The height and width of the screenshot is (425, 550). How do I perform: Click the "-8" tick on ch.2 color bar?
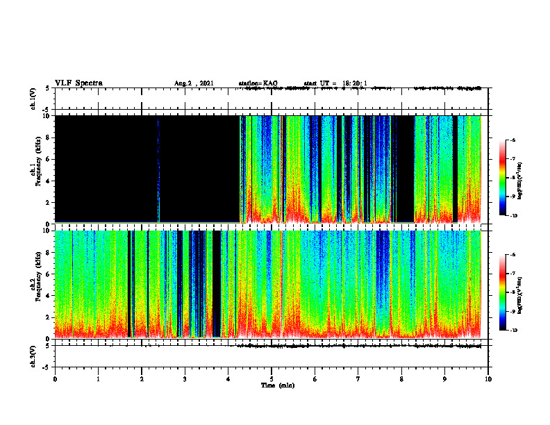pyautogui.click(x=512, y=292)
